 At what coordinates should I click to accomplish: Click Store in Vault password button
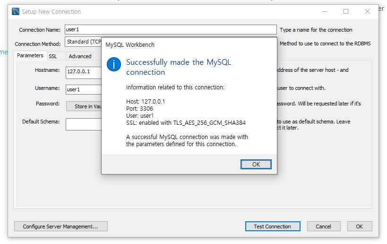(x=84, y=106)
